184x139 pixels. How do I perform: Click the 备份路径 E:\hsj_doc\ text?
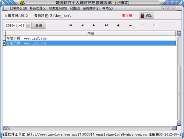[53, 16]
